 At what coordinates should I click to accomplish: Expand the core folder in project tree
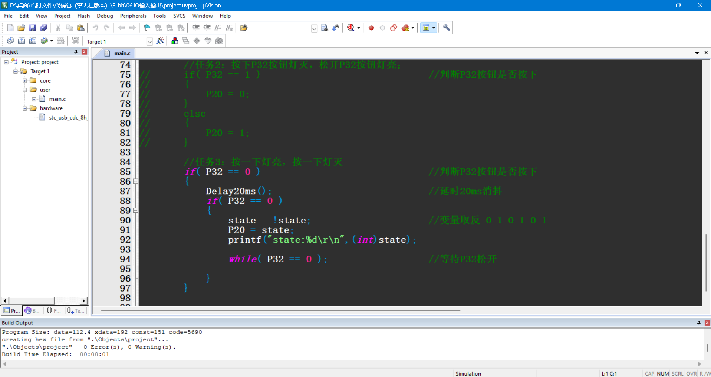(25, 81)
